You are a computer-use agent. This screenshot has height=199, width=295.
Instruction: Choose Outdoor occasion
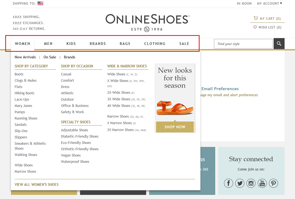click(67, 99)
